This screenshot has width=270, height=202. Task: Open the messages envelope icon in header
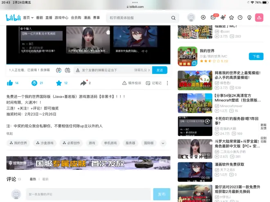pos(213,18)
